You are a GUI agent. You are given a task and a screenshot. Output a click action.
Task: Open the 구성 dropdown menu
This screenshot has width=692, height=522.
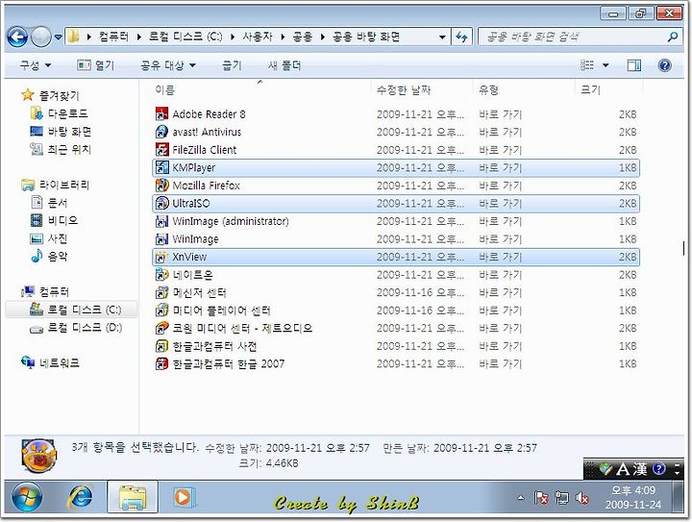pyautogui.click(x=36, y=65)
